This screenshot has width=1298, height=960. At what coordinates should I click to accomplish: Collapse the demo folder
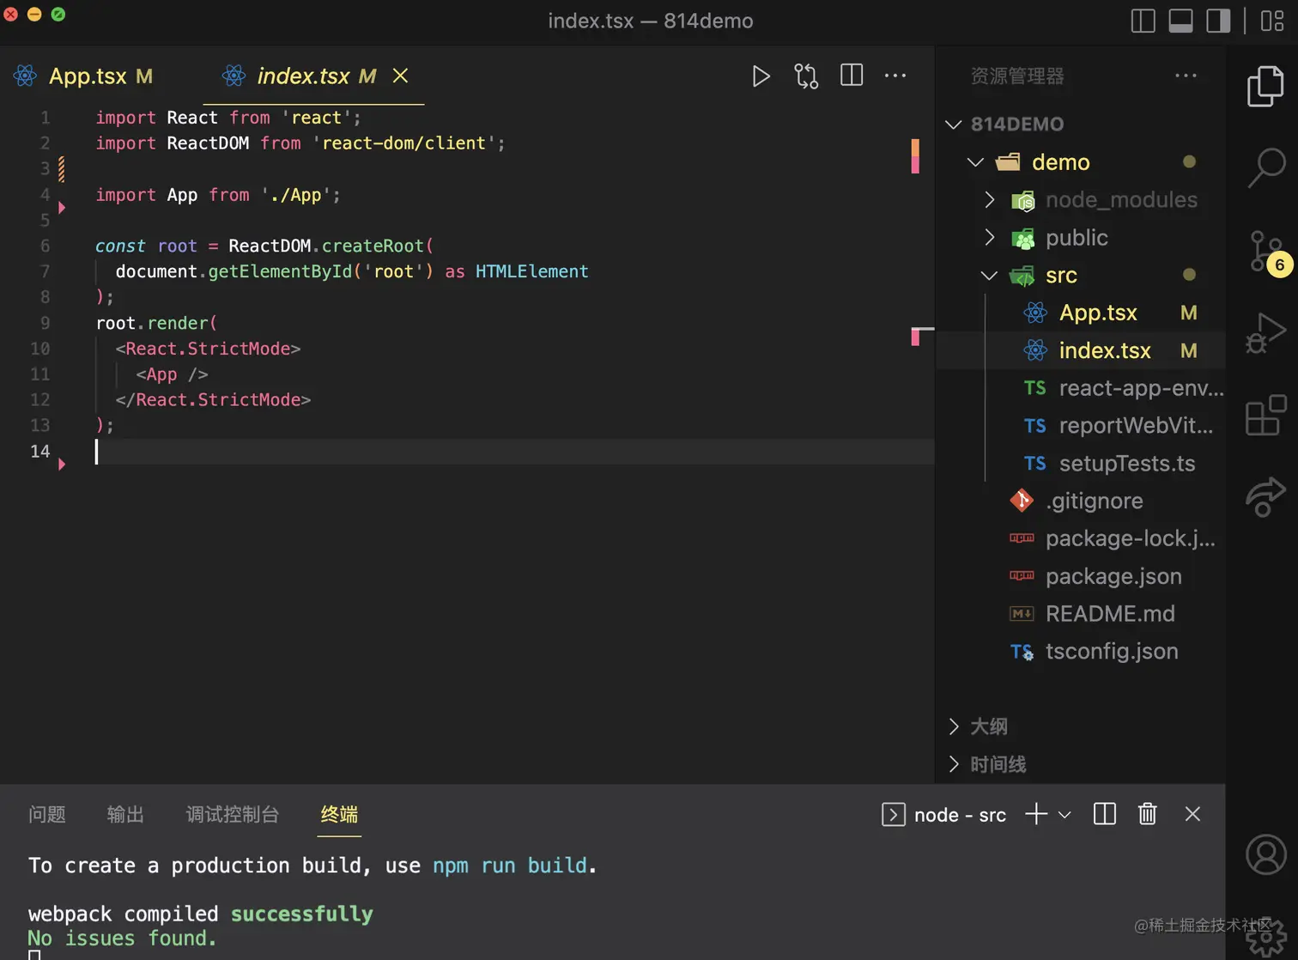pyautogui.click(x=975, y=162)
